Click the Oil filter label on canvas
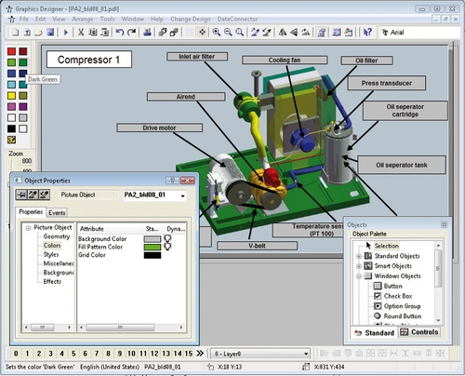This screenshot has width=465, height=376. point(366,60)
